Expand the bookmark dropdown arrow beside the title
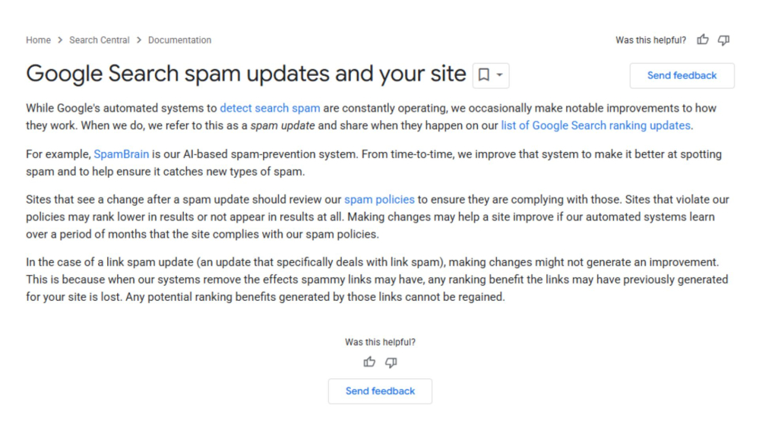Image resolution: width=759 pixels, height=427 pixels. 500,75
